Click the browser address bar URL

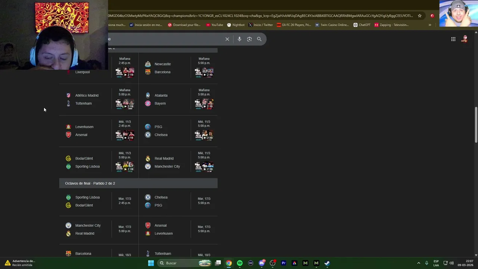261,16
